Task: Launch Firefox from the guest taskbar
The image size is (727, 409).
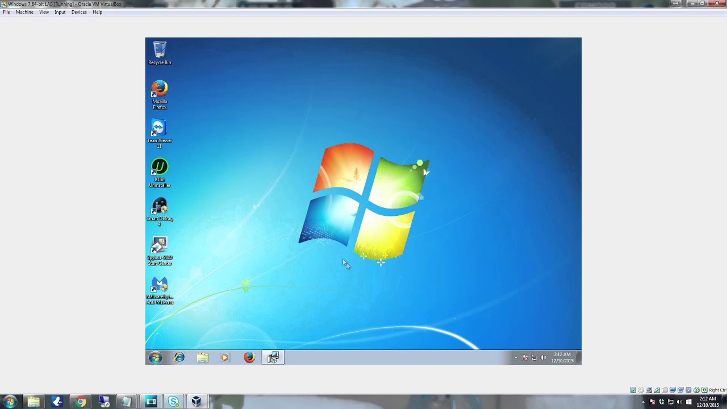Action: click(249, 357)
